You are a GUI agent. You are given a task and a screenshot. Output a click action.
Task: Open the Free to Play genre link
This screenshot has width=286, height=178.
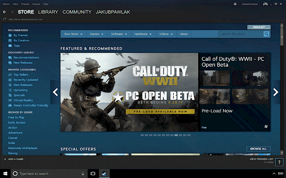pyautogui.click(x=16, y=117)
